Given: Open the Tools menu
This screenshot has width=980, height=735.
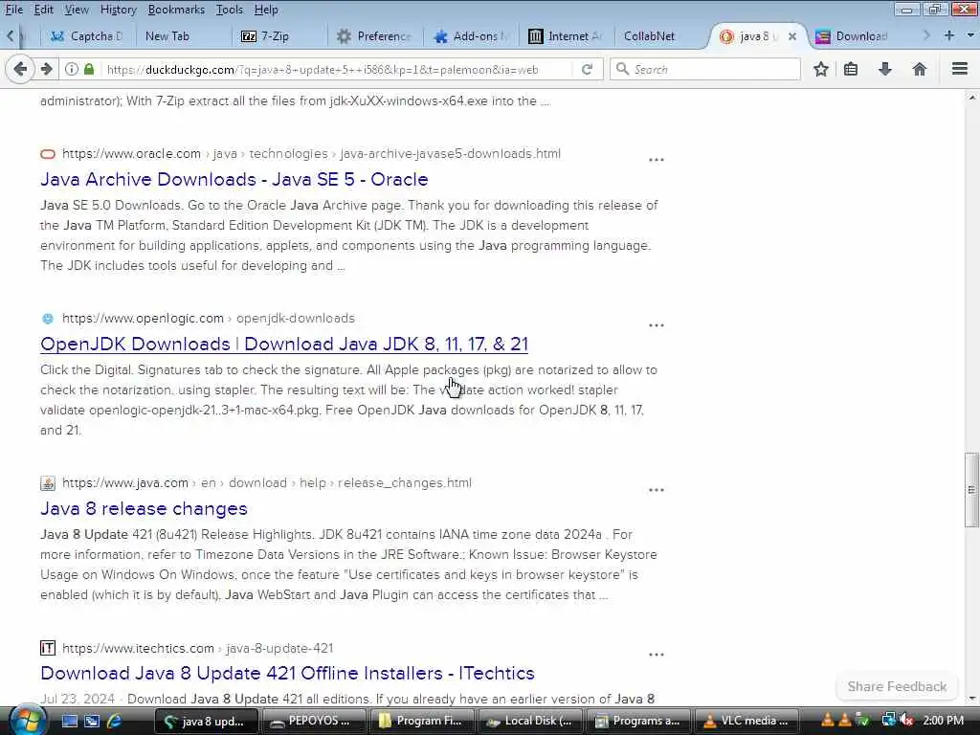Looking at the screenshot, I should point(230,10).
